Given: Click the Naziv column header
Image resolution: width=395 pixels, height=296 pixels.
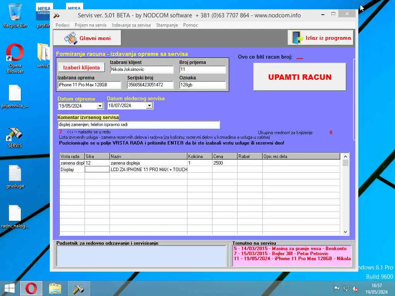Looking at the screenshot, I should (x=149, y=156).
